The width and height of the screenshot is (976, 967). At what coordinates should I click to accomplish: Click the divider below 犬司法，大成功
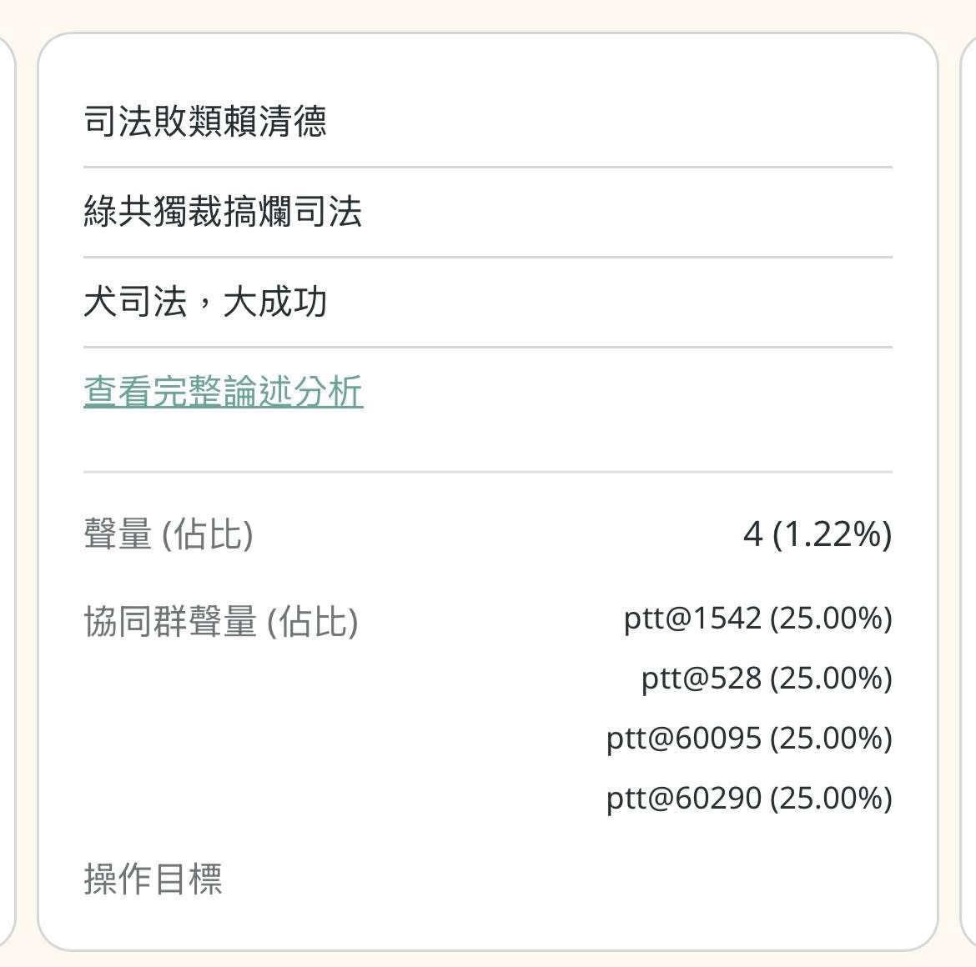click(x=488, y=347)
